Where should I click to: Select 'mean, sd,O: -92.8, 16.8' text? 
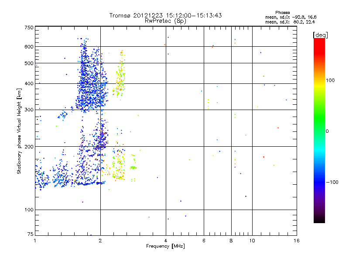click(291, 17)
